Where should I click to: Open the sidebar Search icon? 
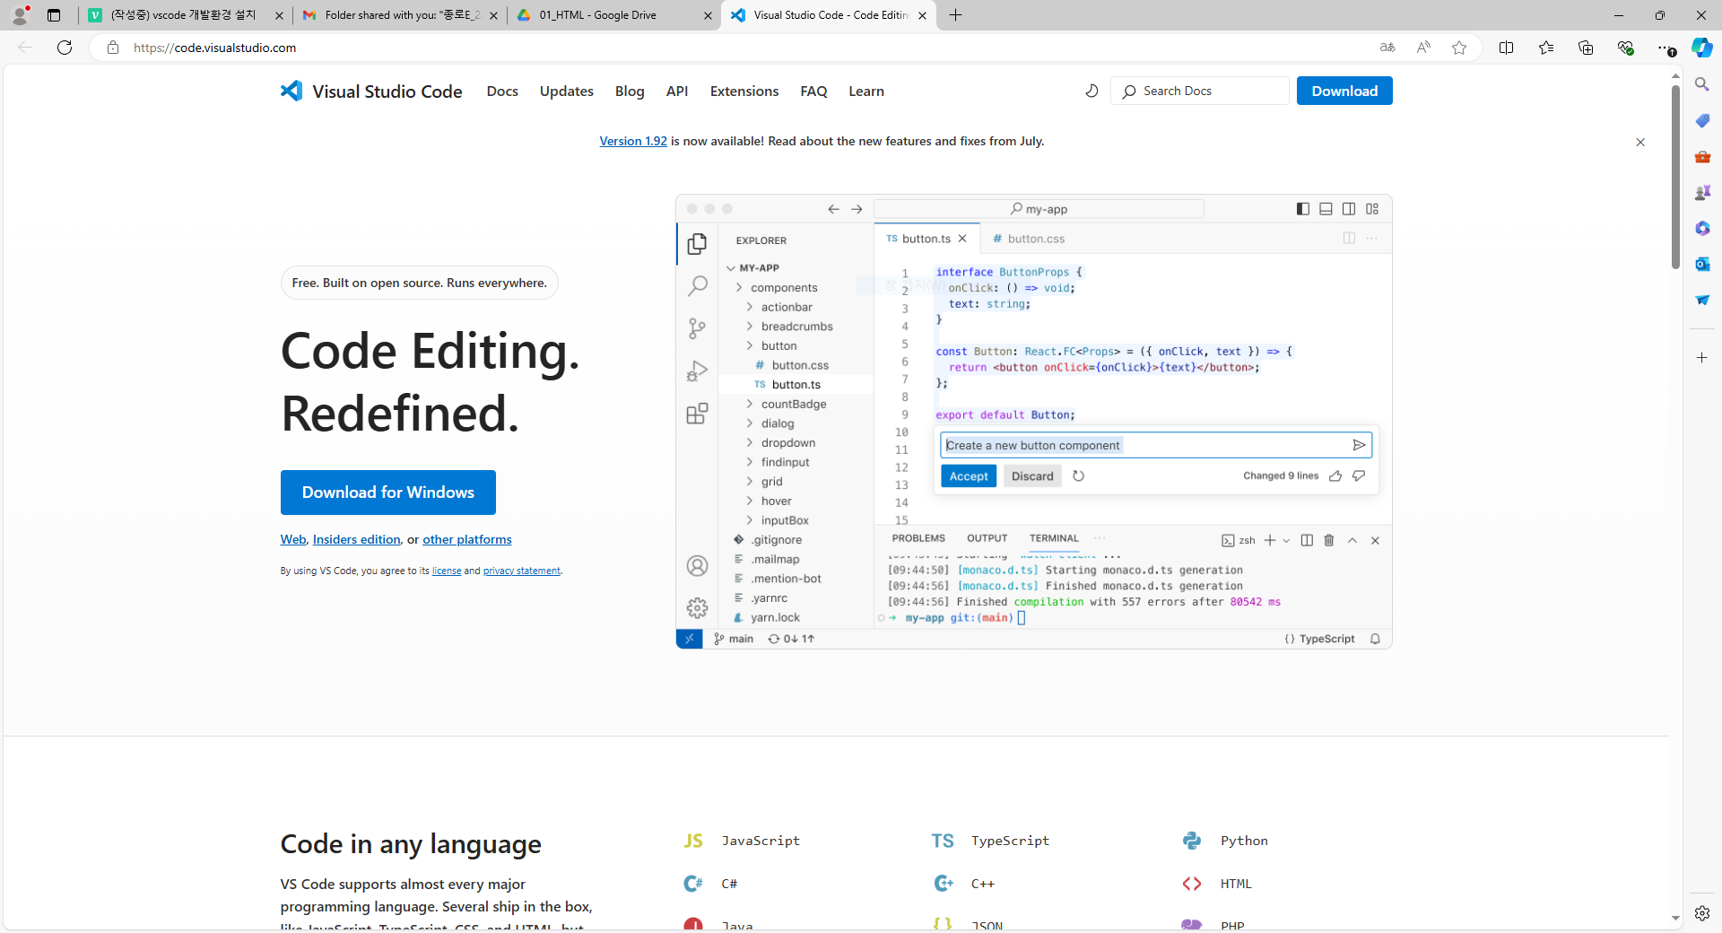click(x=1702, y=84)
